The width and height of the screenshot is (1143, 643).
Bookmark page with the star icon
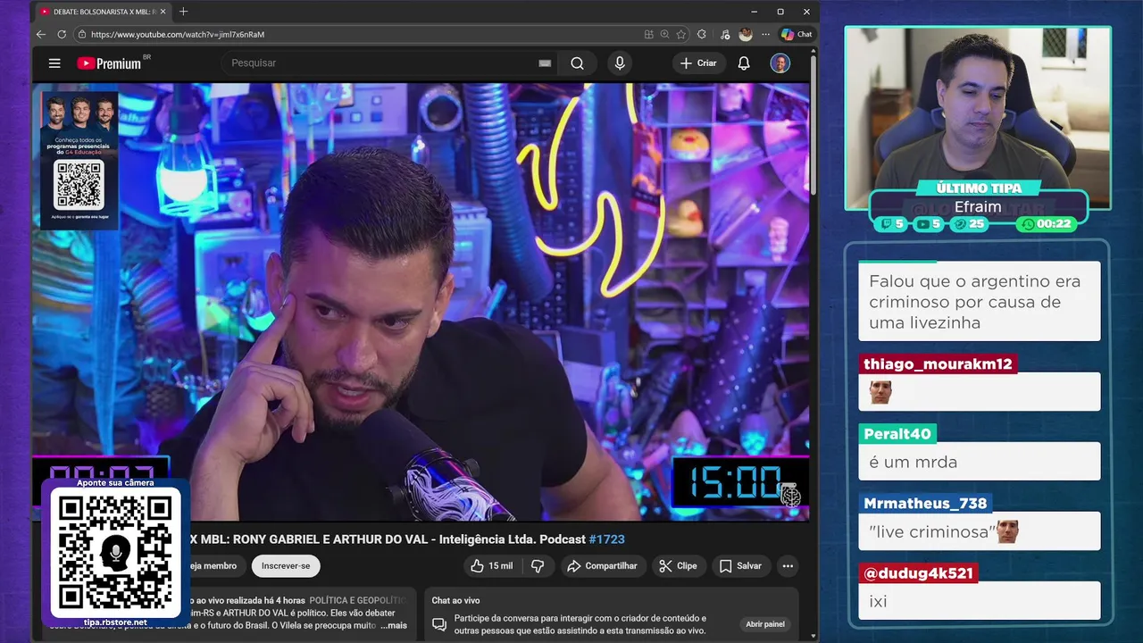click(x=681, y=34)
